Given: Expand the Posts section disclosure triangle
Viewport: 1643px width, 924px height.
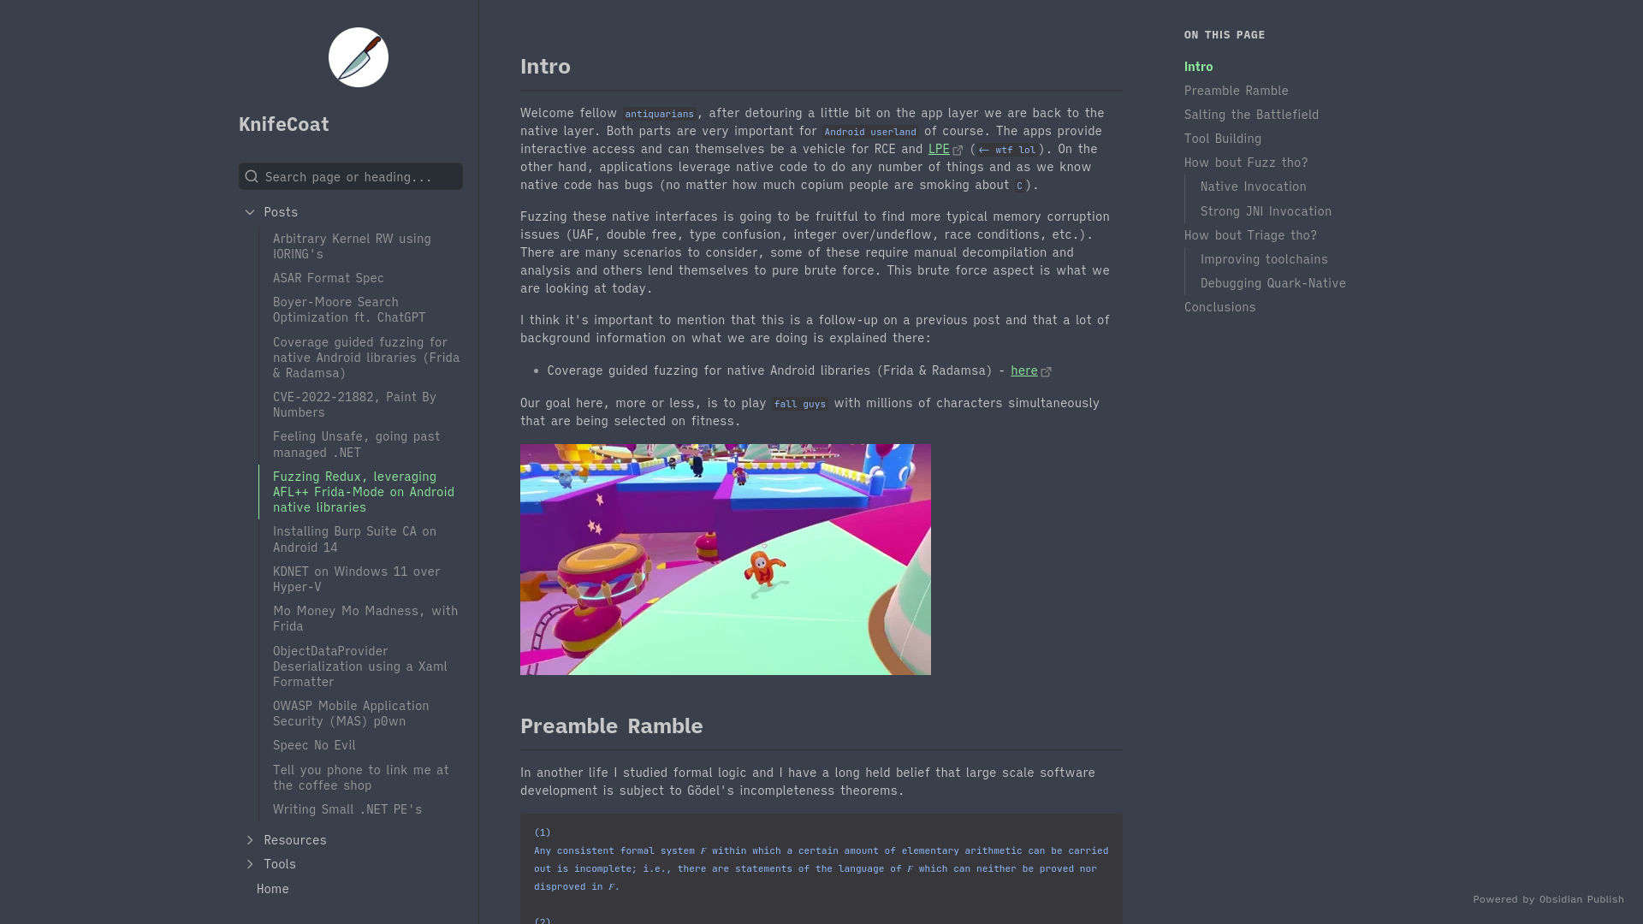Looking at the screenshot, I should pyautogui.click(x=249, y=211).
